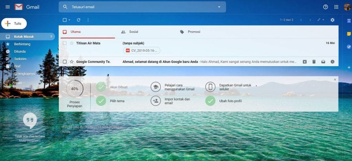The image size is (352, 161).
Task: Open the Google apps grid
Action: pyautogui.click(x=336, y=7)
